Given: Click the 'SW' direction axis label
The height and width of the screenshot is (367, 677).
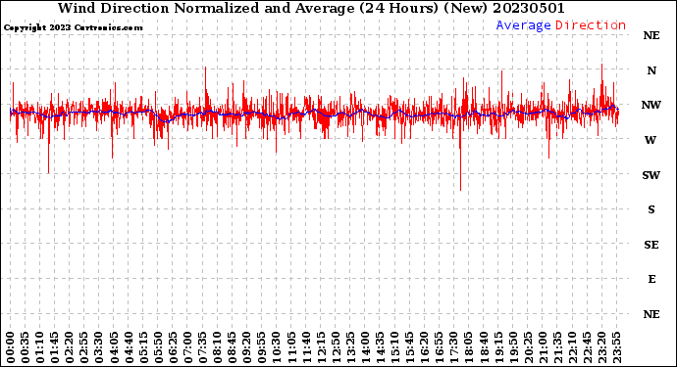Looking at the screenshot, I should [651, 175].
